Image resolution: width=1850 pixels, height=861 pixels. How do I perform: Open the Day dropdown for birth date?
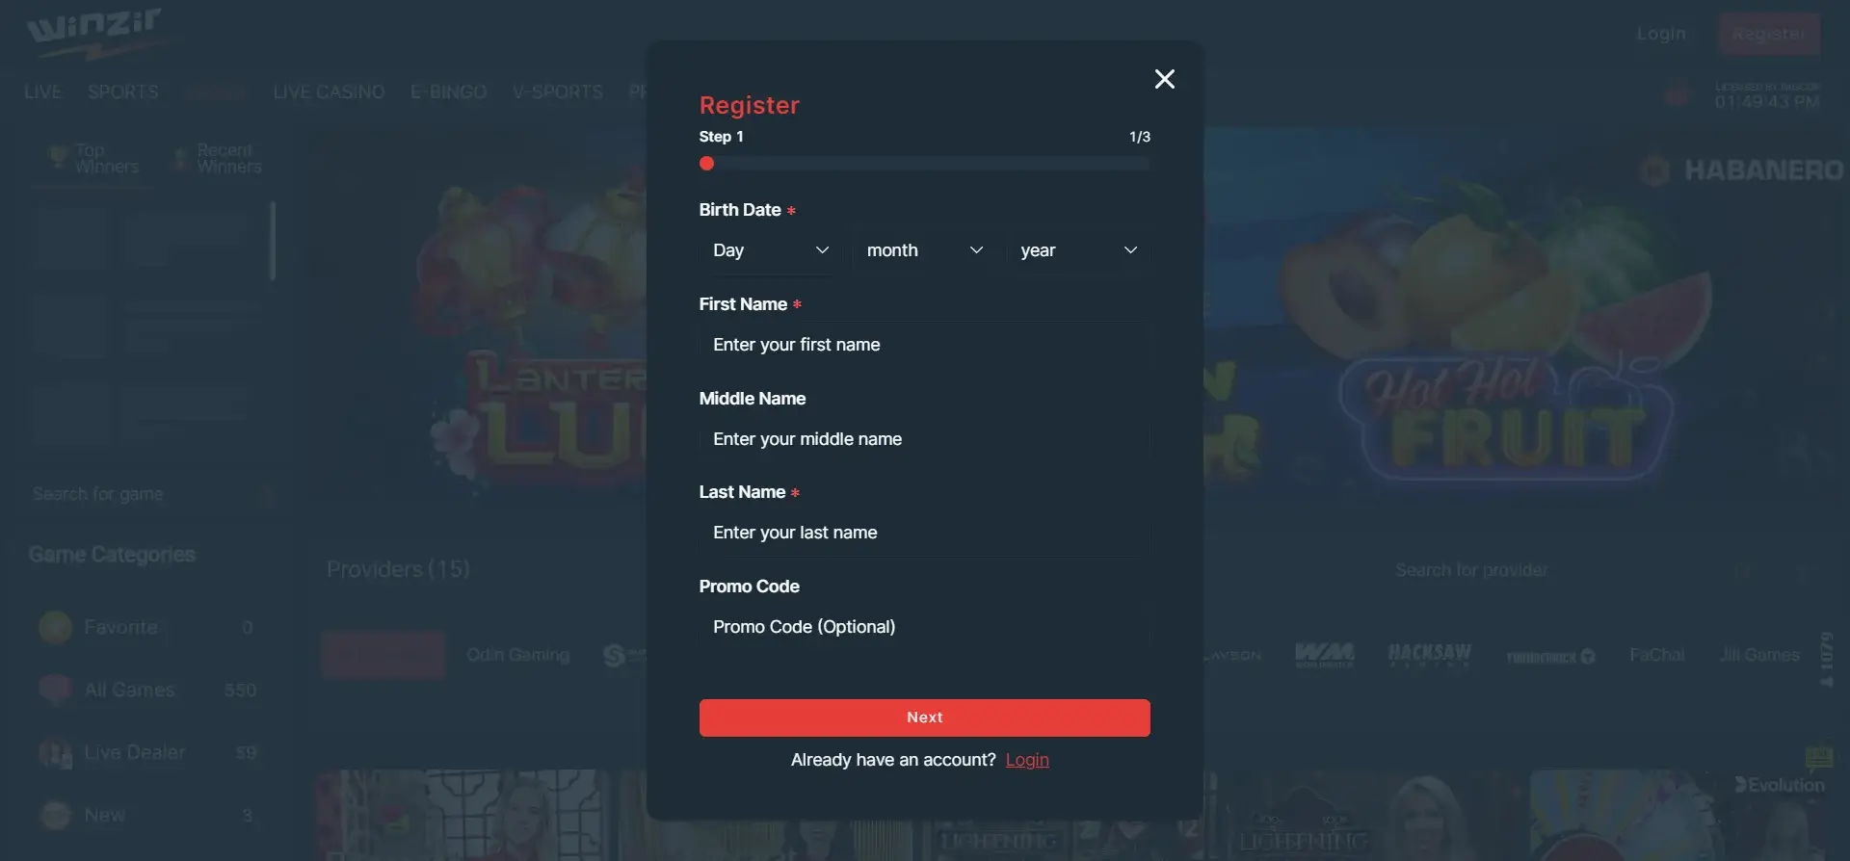point(770,250)
